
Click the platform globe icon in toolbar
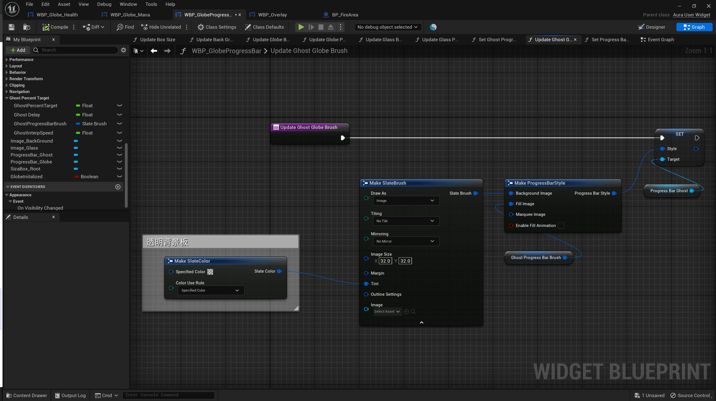[x=433, y=27]
